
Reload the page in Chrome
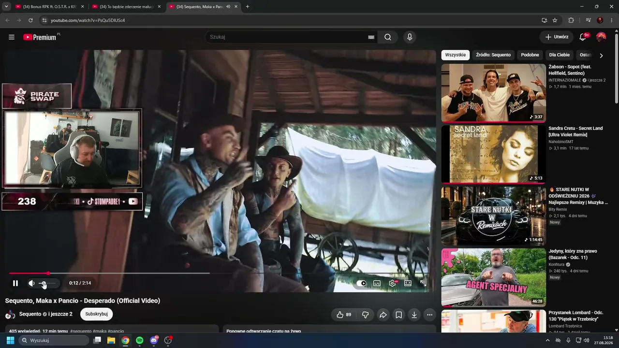(30, 20)
